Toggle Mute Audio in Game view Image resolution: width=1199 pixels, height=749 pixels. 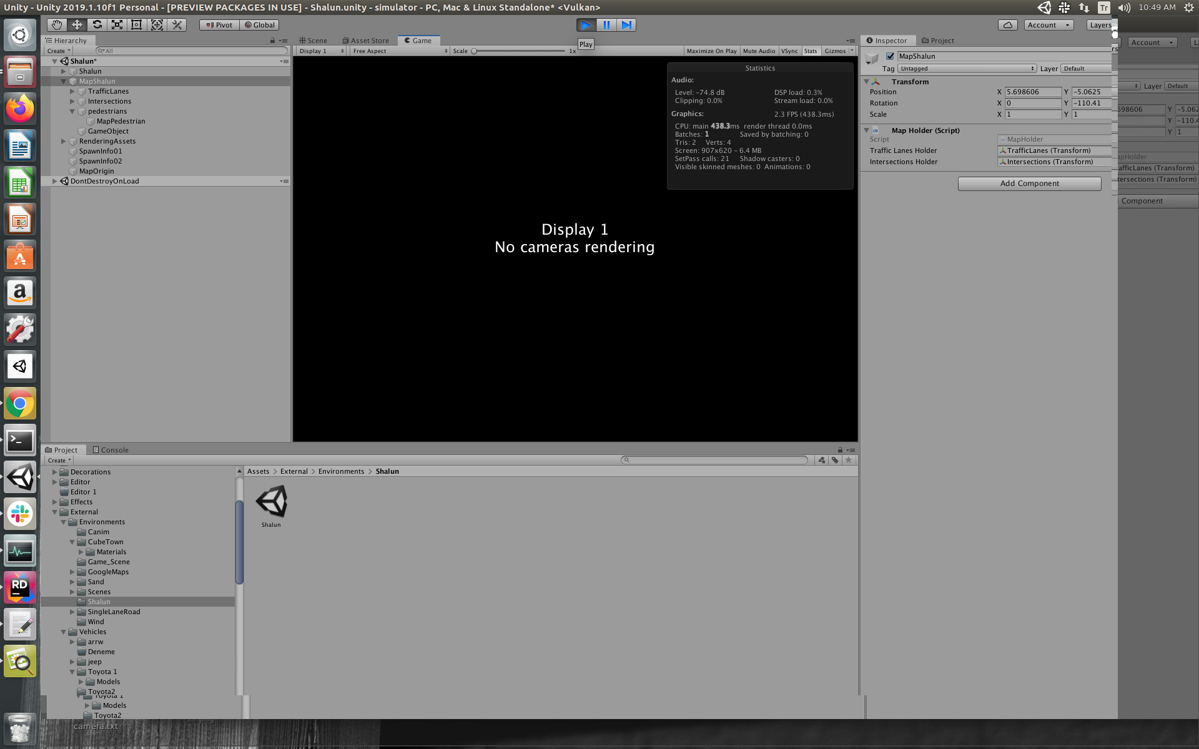(x=759, y=51)
